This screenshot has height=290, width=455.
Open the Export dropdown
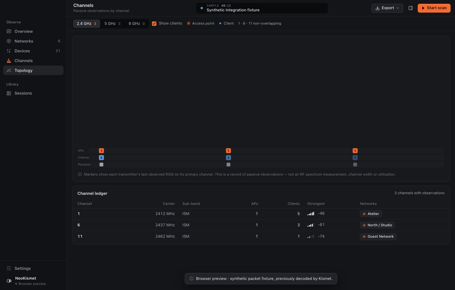click(387, 8)
